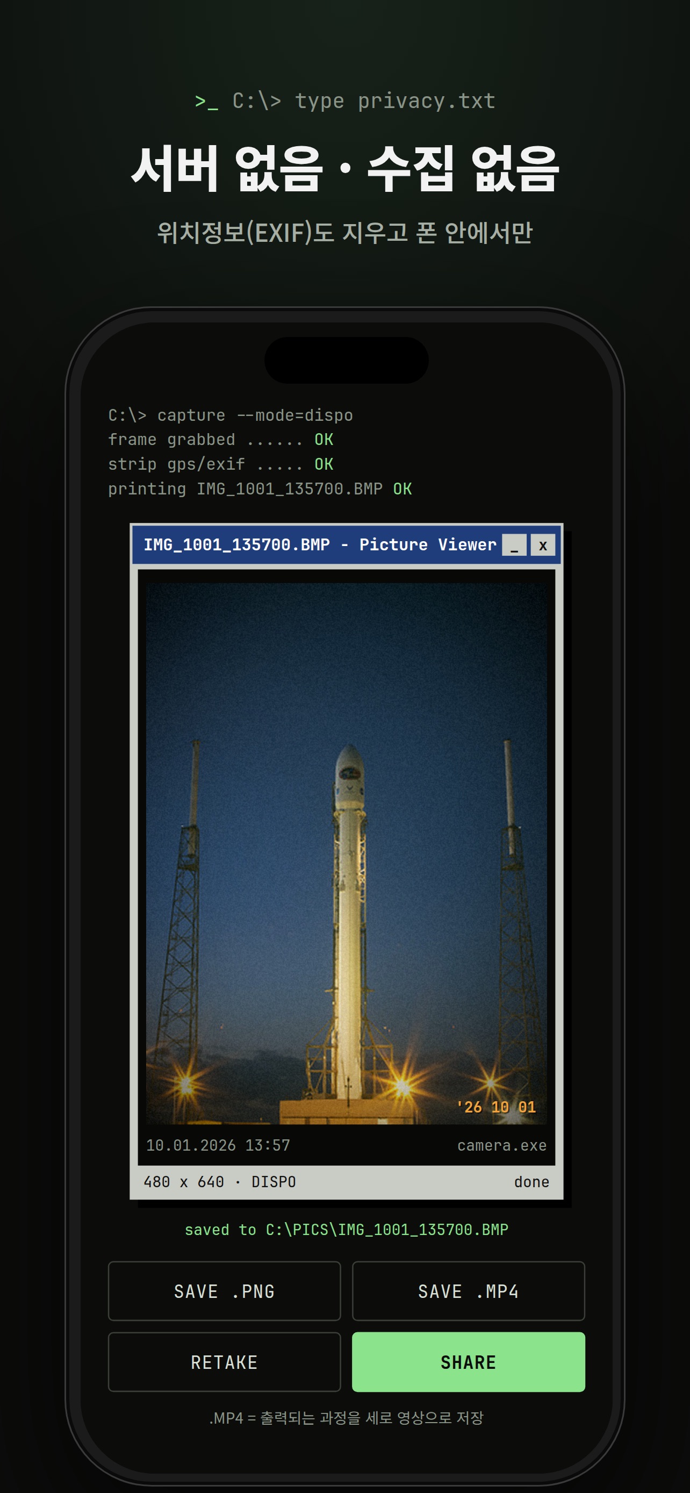690x1493 pixels.
Task: Share the photo with green SHARE button
Action: tap(468, 1361)
